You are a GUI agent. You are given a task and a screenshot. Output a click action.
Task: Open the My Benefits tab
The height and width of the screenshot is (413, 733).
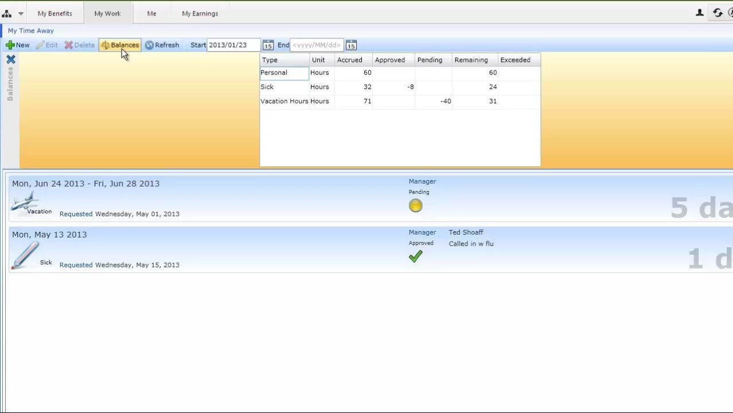click(55, 13)
